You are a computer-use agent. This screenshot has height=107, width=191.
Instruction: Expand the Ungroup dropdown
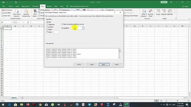click(164, 16)
